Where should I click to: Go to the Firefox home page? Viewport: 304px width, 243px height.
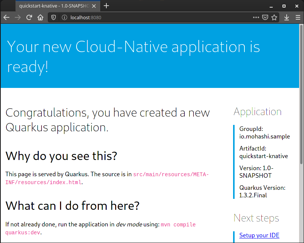pos(40,17)
